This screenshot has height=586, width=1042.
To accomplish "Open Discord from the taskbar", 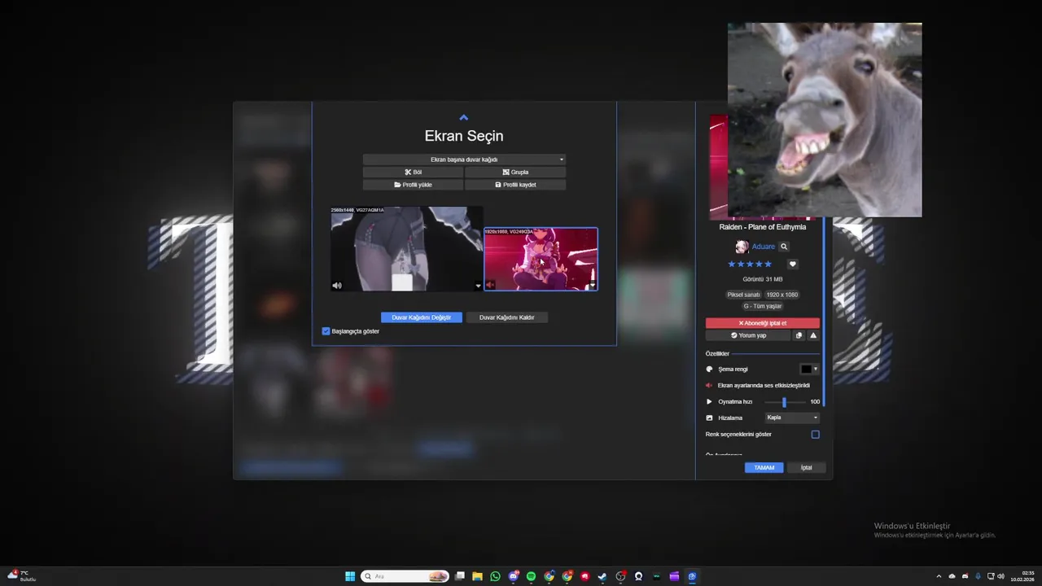I will (x=514, y=576).
